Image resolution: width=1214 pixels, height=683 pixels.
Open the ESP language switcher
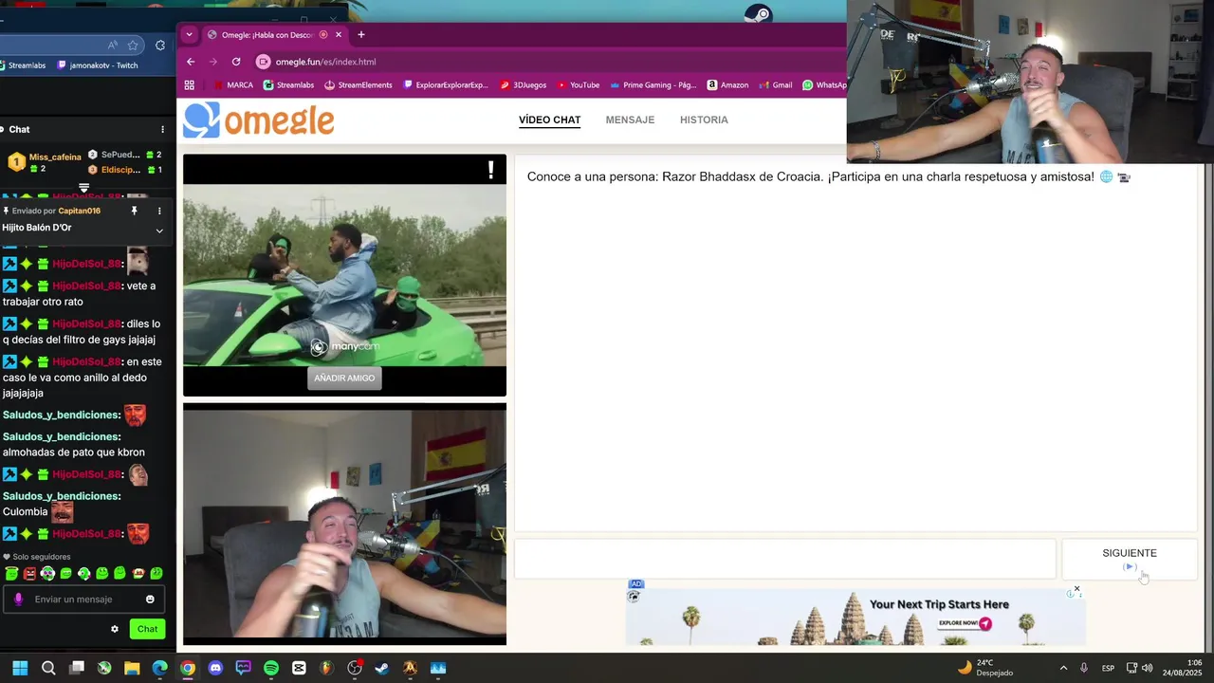[x=1108, y=668]
